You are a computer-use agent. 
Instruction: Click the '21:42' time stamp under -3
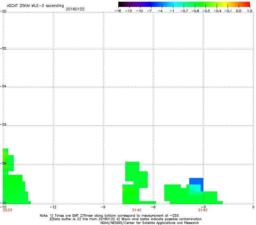coord(203,210)
